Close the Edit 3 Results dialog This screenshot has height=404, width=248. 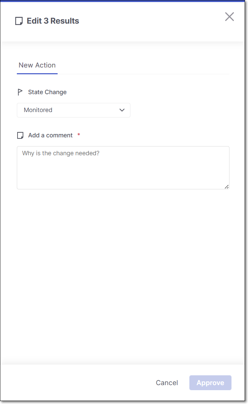point(229,17)
